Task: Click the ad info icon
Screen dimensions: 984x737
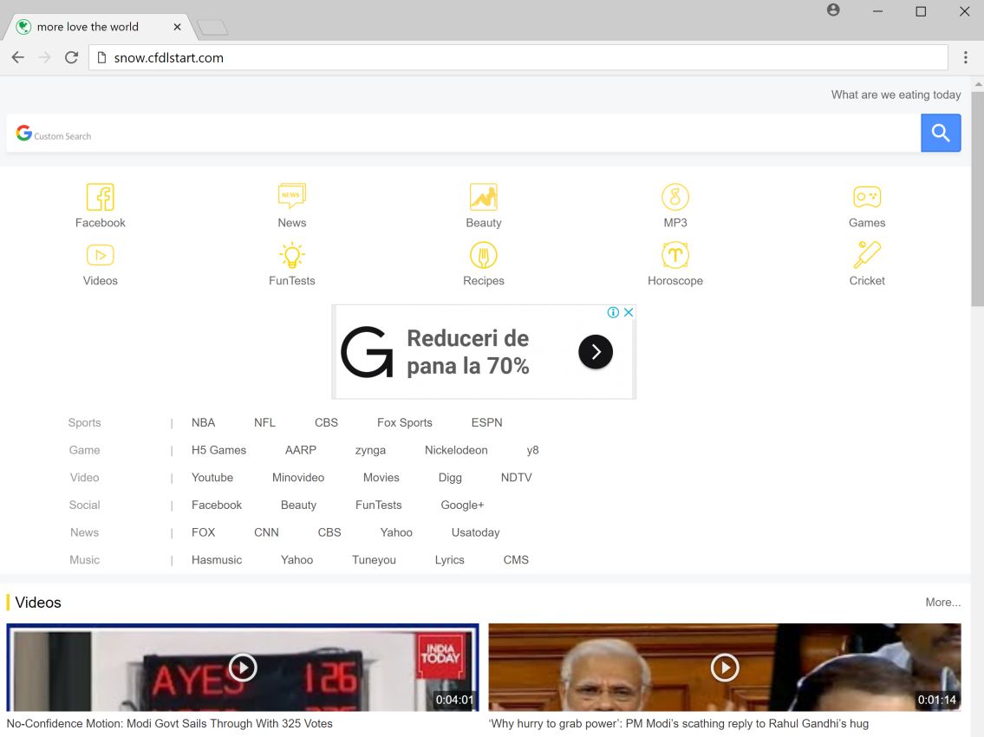Action: (613, 312)
